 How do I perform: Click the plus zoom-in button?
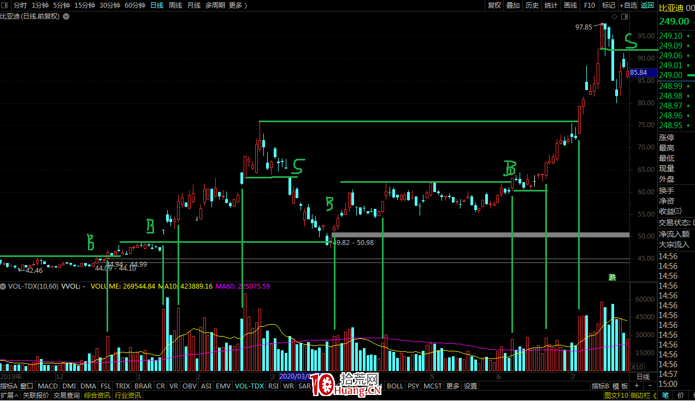pos(637,386)
